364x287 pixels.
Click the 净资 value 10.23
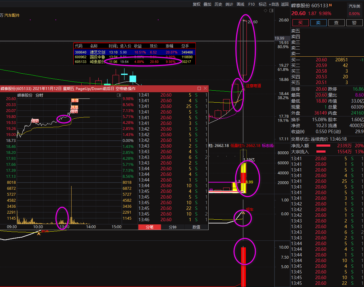click(321, 126)
